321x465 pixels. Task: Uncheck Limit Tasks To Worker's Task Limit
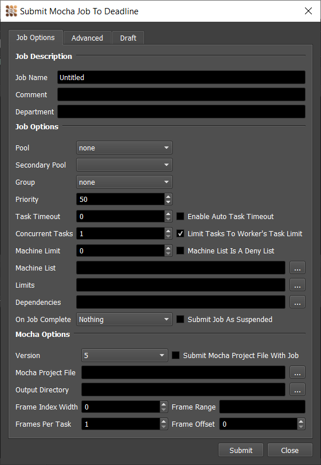coord(180,233)
